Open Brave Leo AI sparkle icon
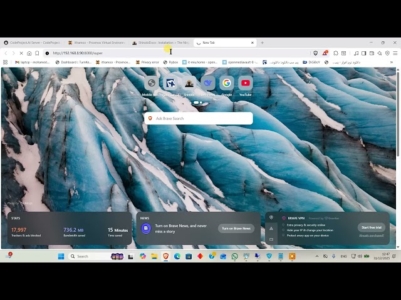The width and height of the screenshot is (401, 300). click(x=380, y=53)
